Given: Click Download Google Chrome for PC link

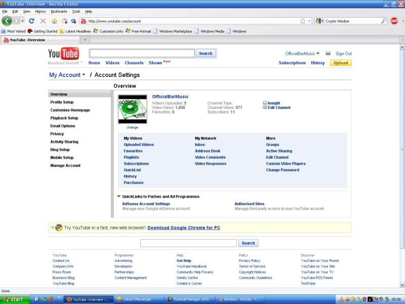Looking at the screenshot, I should pos(184,227).
